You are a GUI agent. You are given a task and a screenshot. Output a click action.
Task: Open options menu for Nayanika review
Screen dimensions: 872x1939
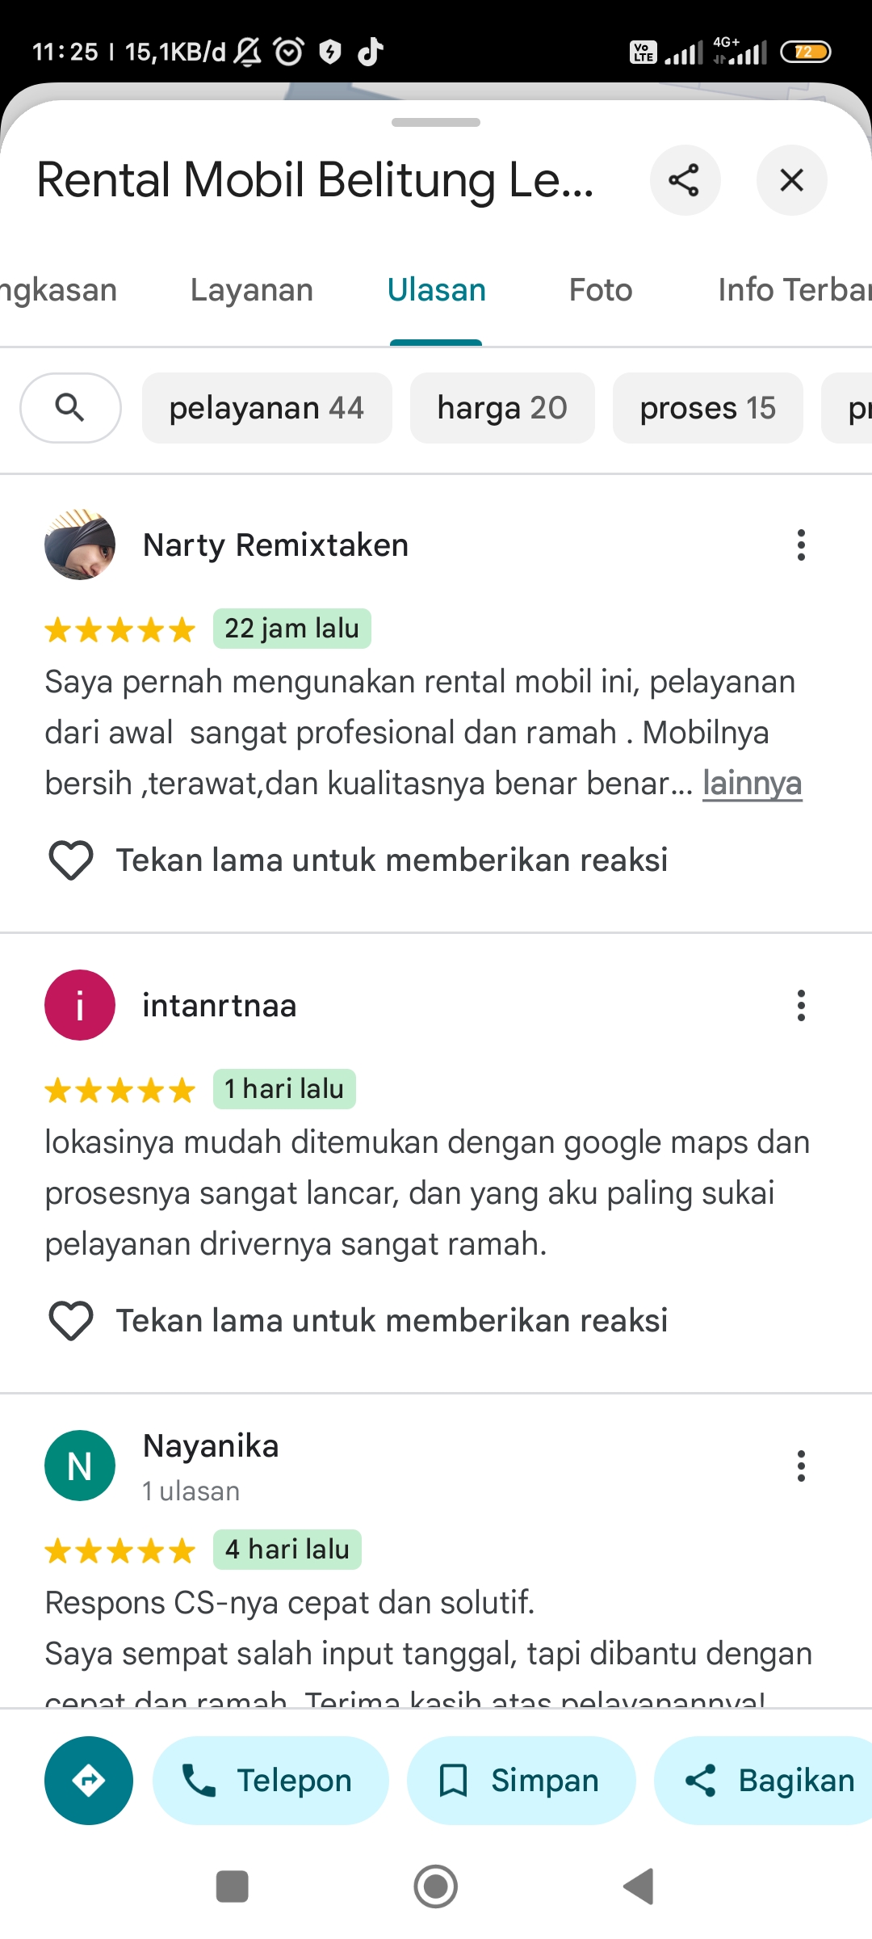(x=801, y=1466)
